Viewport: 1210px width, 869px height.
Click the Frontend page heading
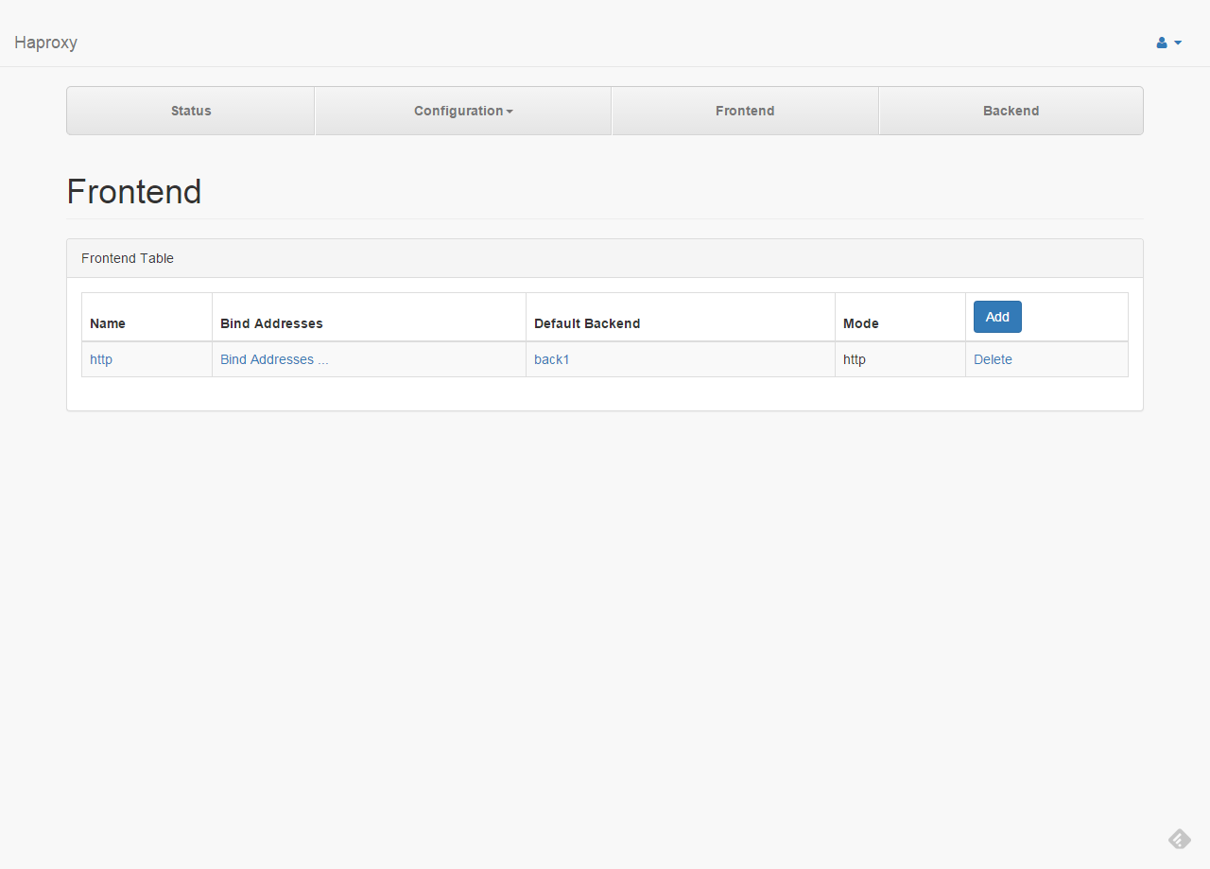pyautogui.click(x=133, y=192)
